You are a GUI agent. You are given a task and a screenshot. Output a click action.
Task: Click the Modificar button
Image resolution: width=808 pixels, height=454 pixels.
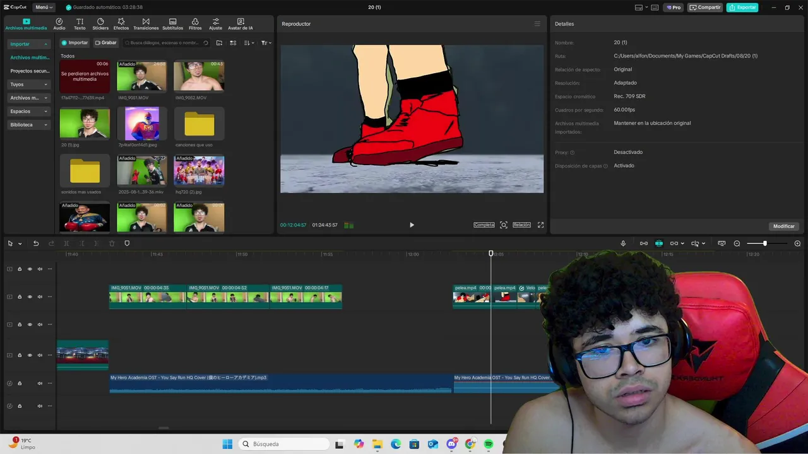(x=784, y=226)
